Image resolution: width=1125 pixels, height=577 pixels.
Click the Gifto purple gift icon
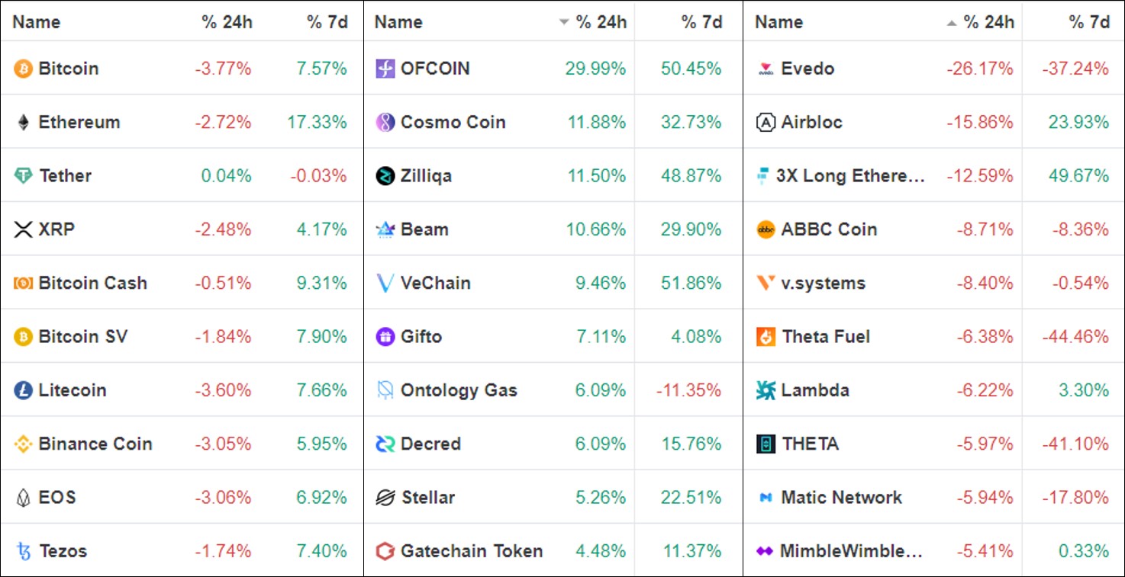(385, 336)
